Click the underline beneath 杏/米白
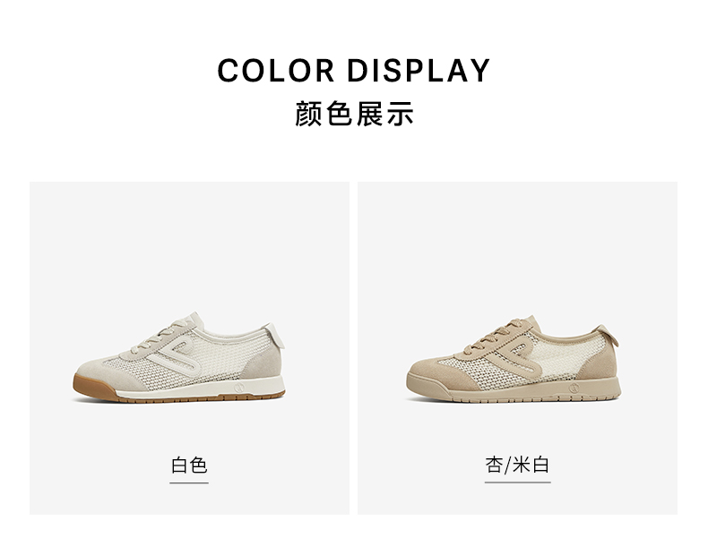Viewport: 708px width, 555px height. [517, 482]
